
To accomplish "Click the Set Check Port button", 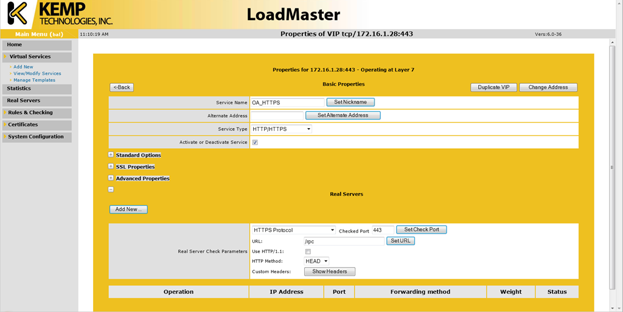I will click(x=422, y=229).
